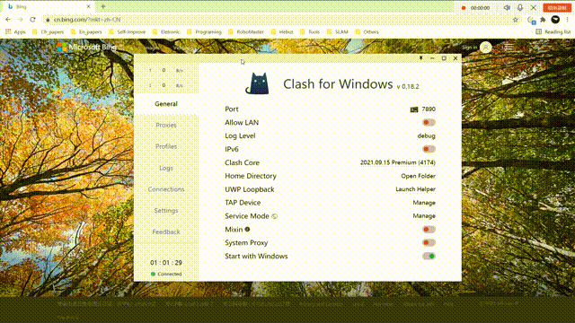This screenshot has width=575, height=323.
Task: Open the Tools bookmark folder
Action: tap(310, 32)
